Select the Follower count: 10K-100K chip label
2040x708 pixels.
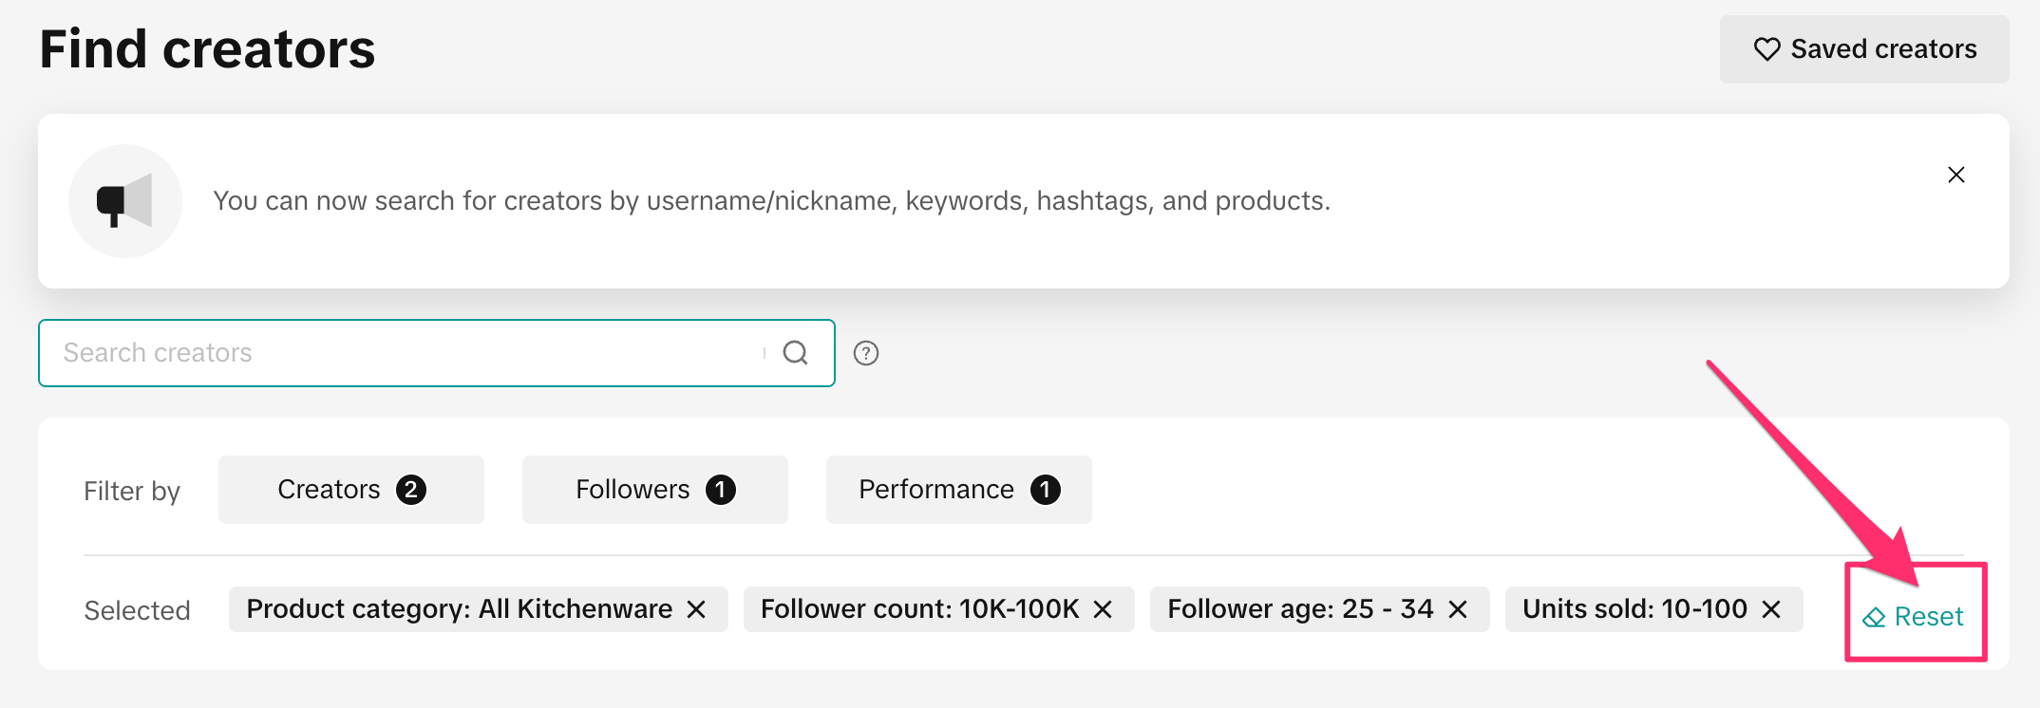click(919, 609)
